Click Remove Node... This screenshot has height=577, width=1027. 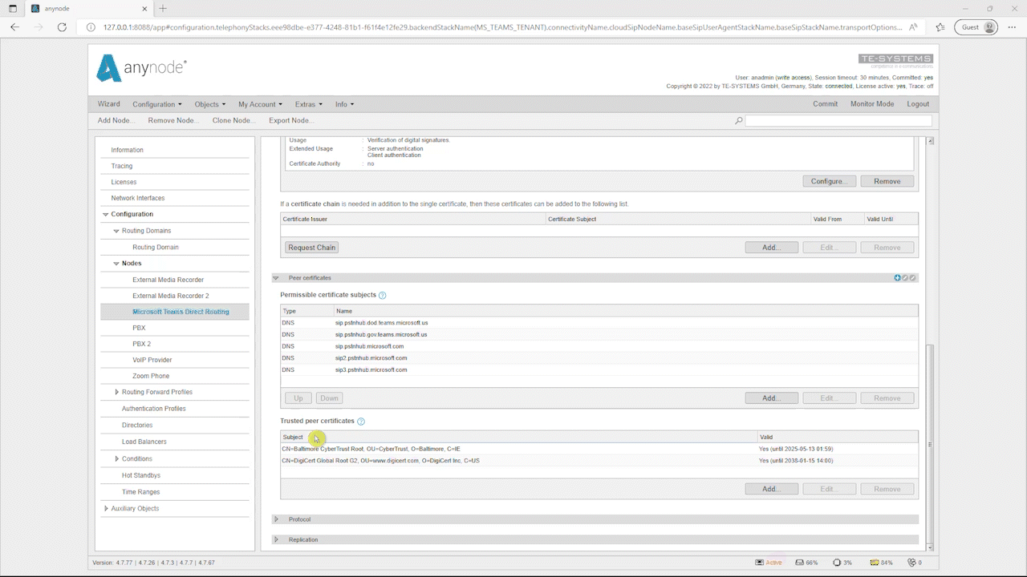coord(173,121)
